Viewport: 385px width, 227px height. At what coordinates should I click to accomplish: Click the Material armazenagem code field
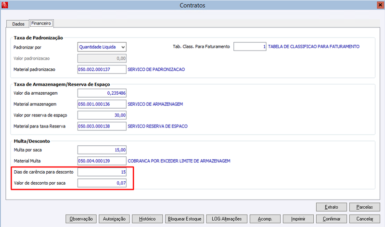(102, 104)
